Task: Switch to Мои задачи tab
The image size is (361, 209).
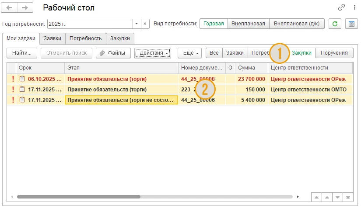Action: (21, 38)
